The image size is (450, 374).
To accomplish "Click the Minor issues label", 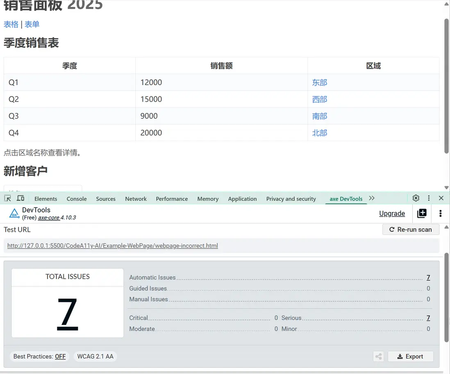I will [289, 329].
